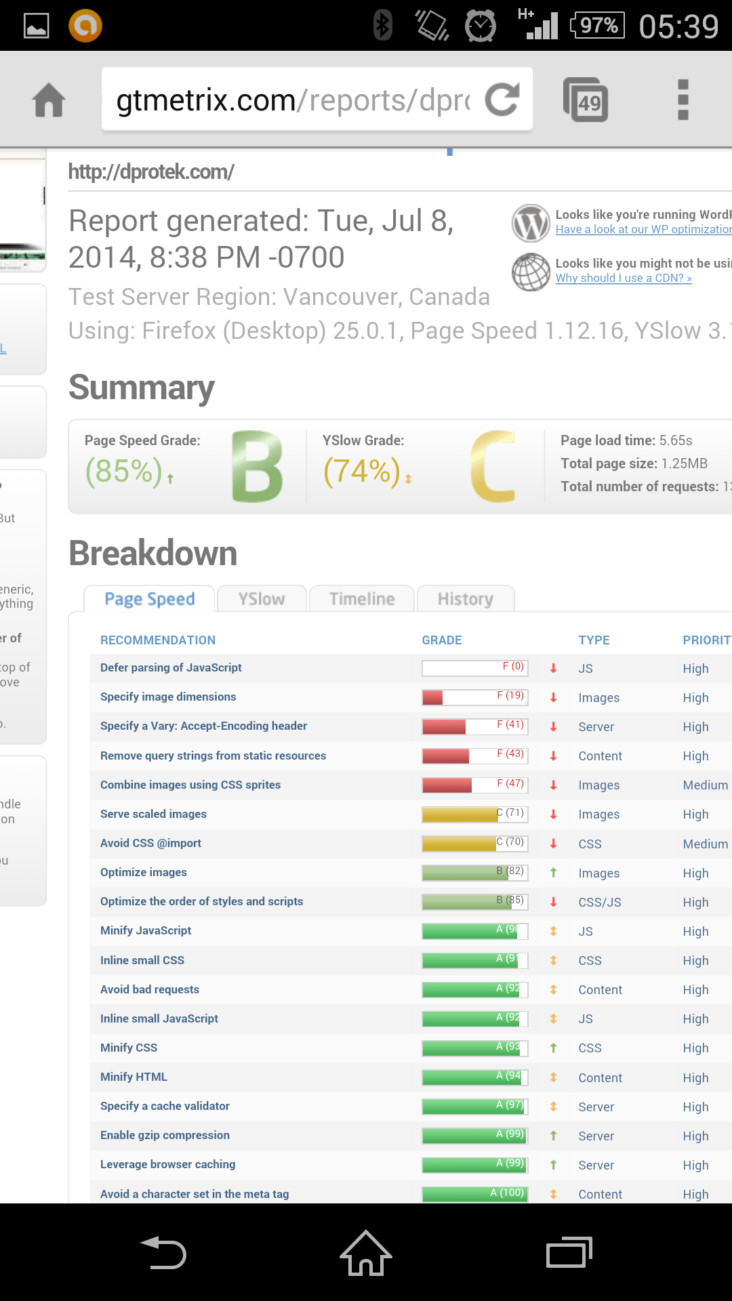This screenshot has width=732, height=1301.
Task: Tap the large C YSlow grade letter
Action: tap(493, 467)
